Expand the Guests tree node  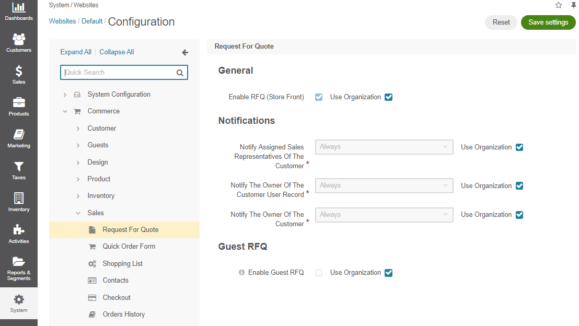pyautogui.click(x=78, y=145)
